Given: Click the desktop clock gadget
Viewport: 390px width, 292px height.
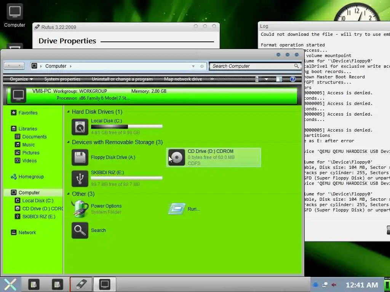Looking at the screenshot, I should pos(357,12).
